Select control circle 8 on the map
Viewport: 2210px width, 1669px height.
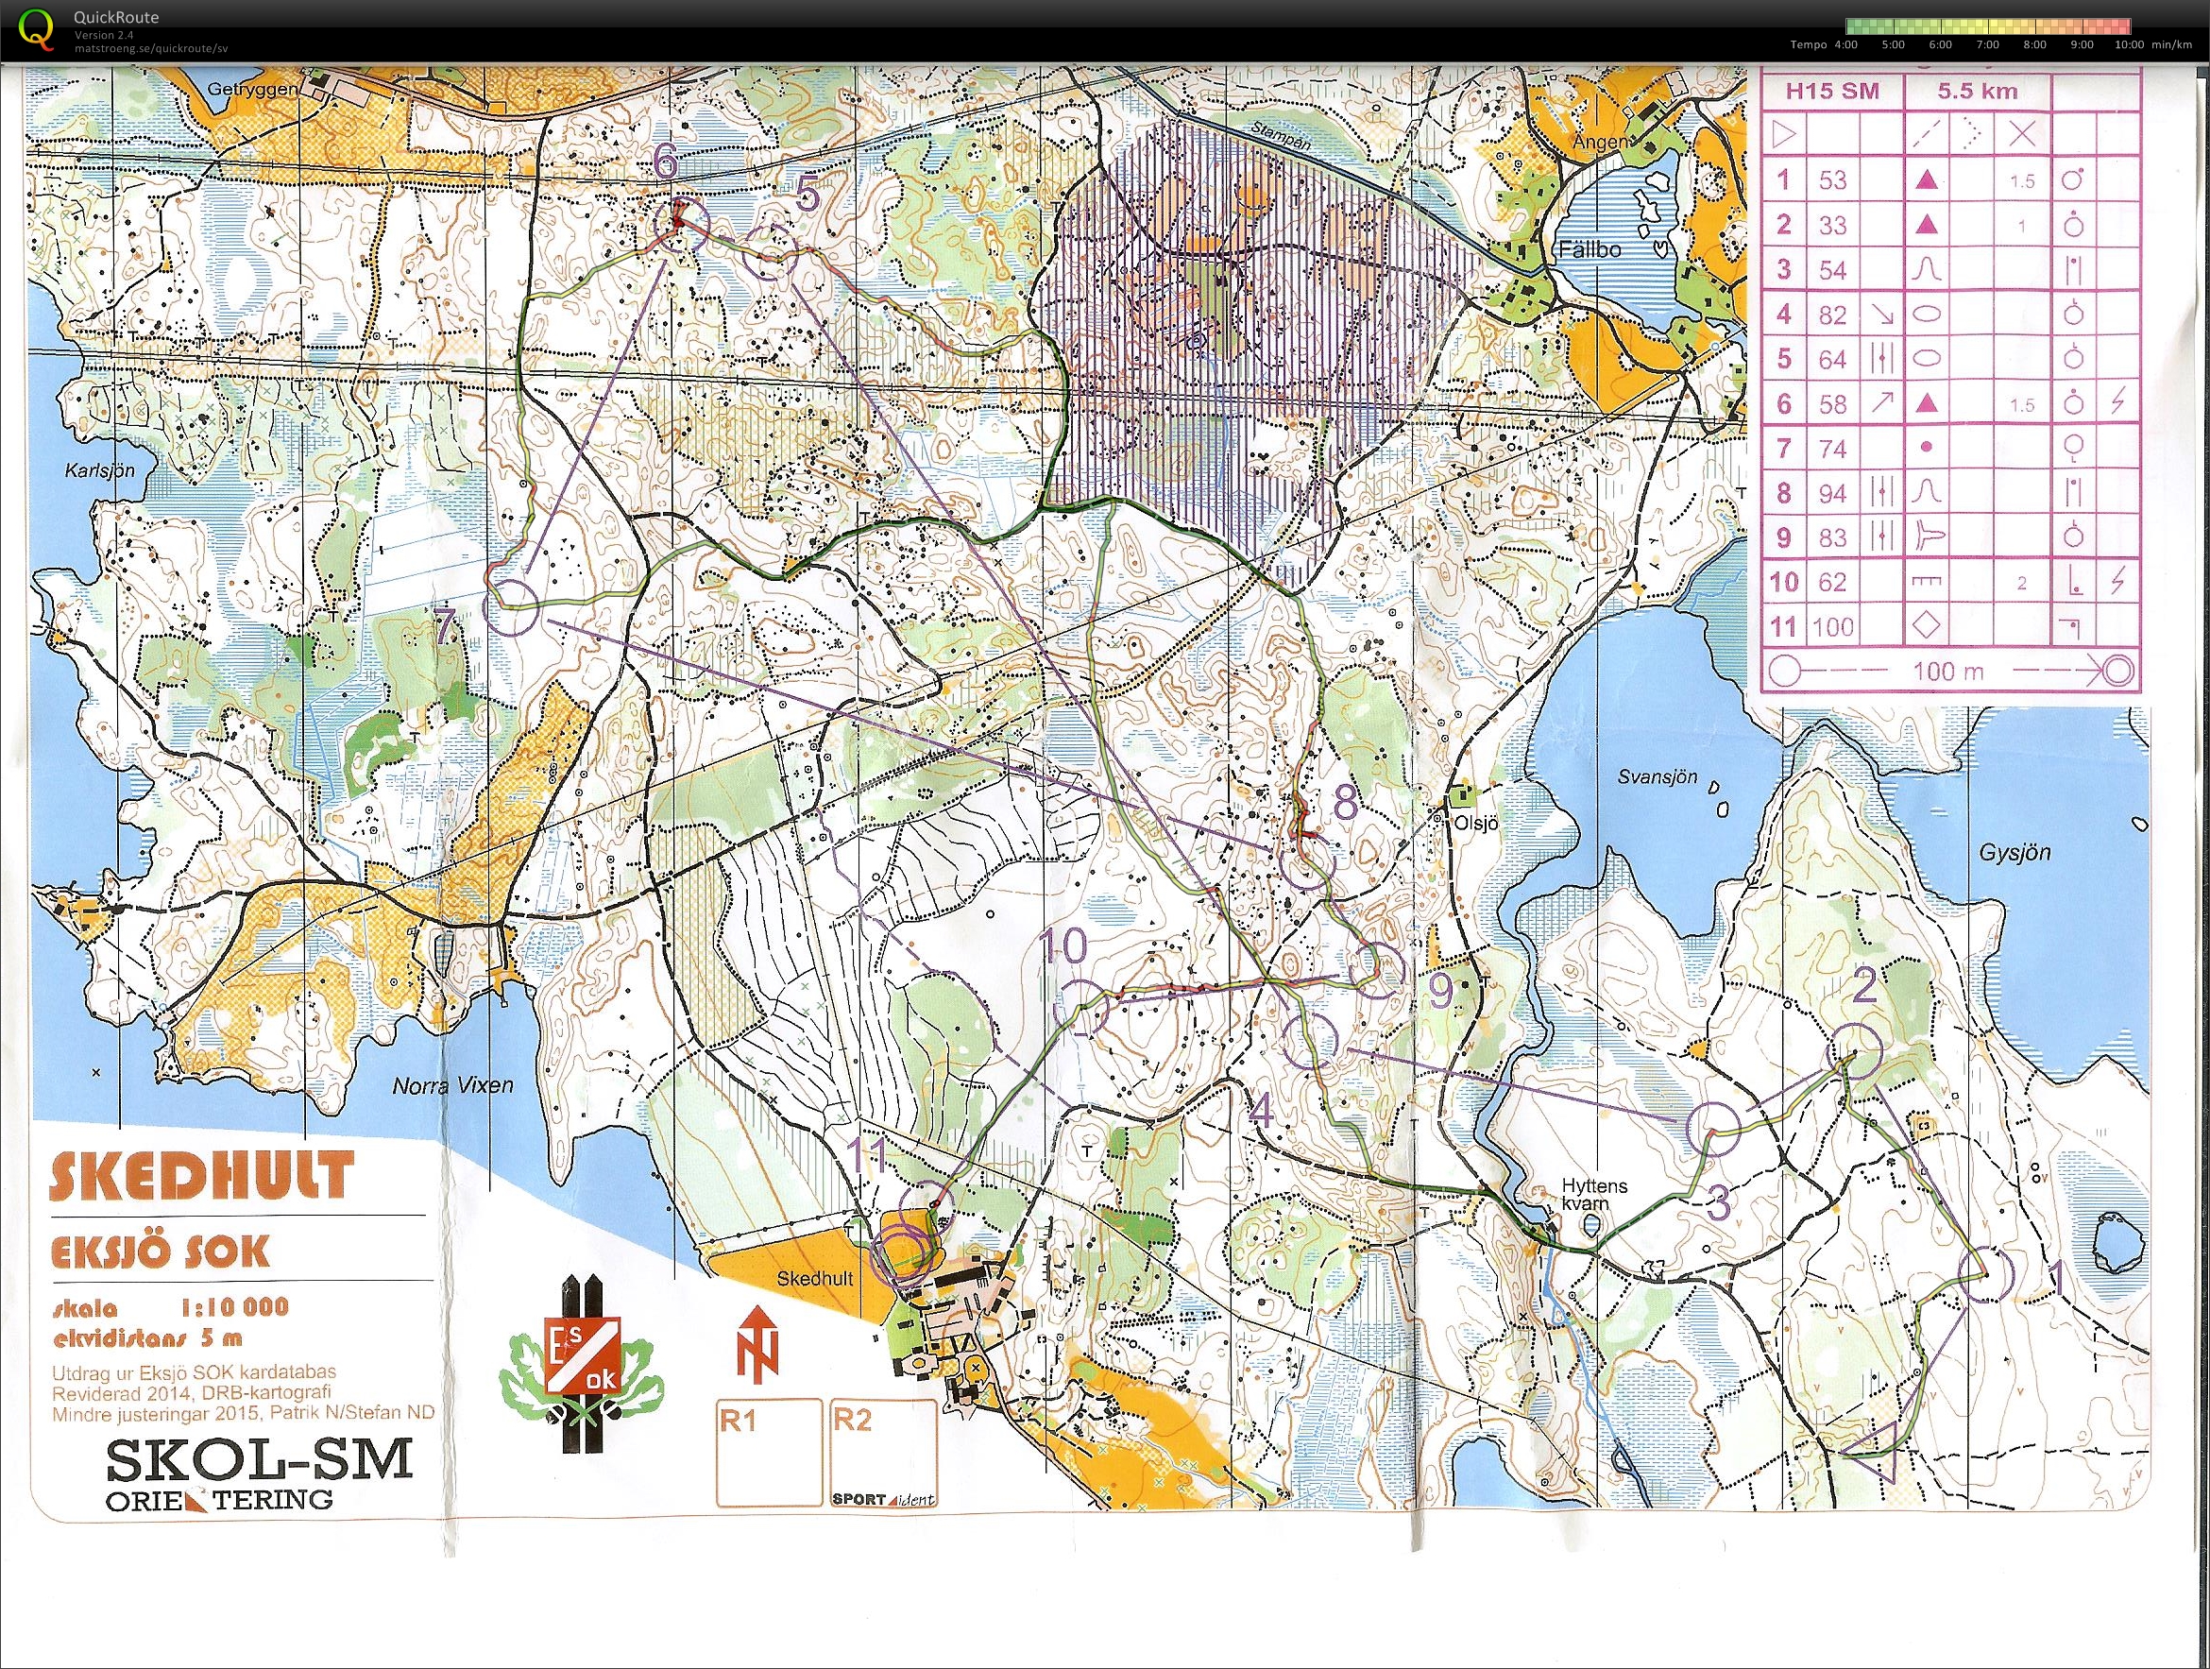1308,863
